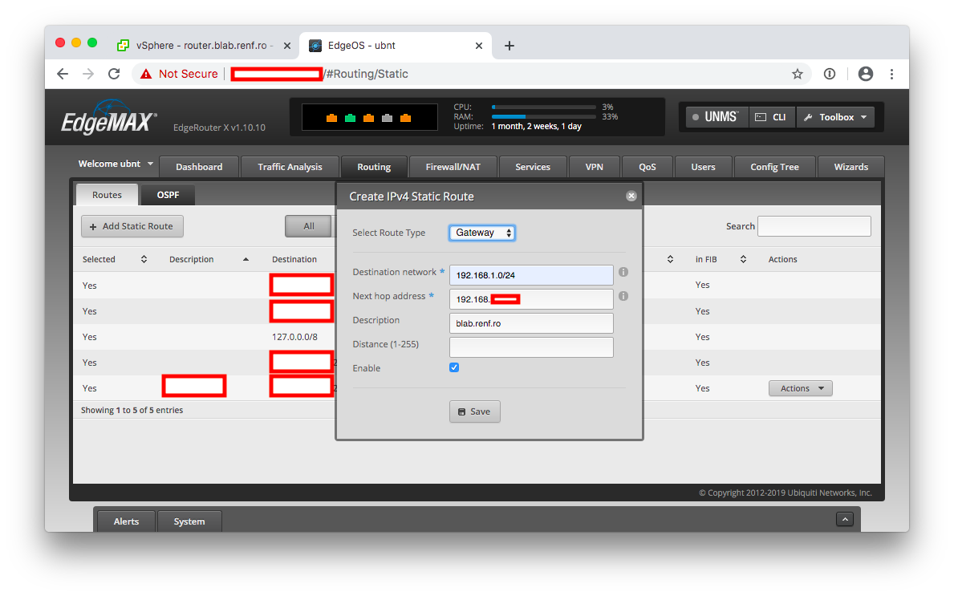This screenshot has width=954, height=596.
Task: Click the browser back arrow
Action: pyautogui.click(x=63, y=74)
